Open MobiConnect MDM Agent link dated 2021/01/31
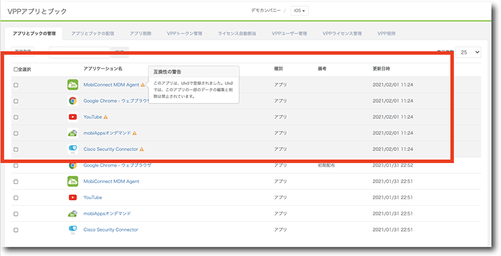 (x=111, y=181)
